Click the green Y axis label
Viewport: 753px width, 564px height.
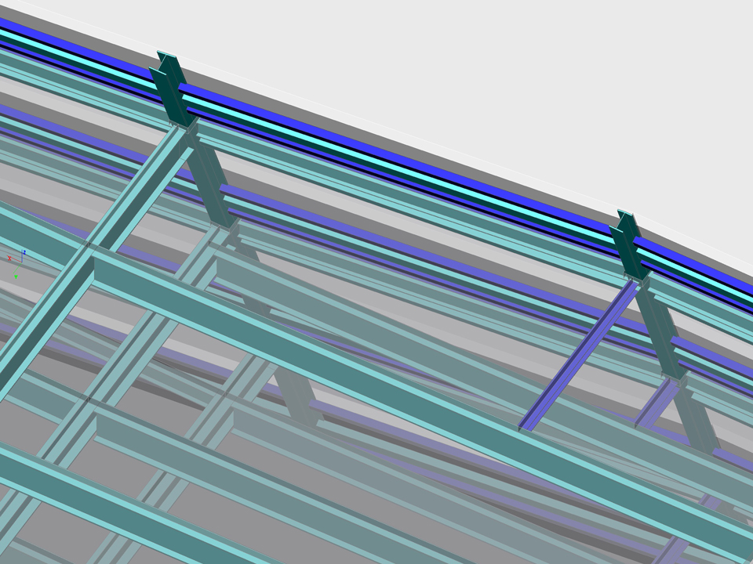tap(15, 277)
